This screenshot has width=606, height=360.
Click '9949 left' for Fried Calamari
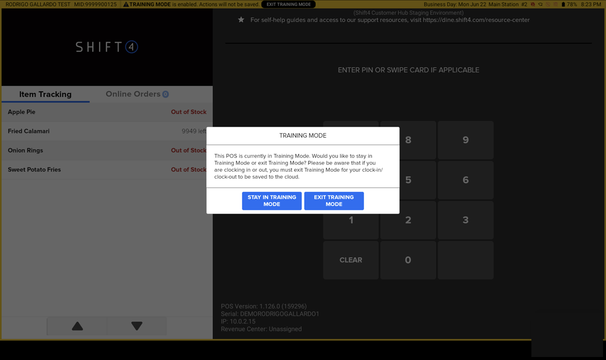[x=194, y=131]
